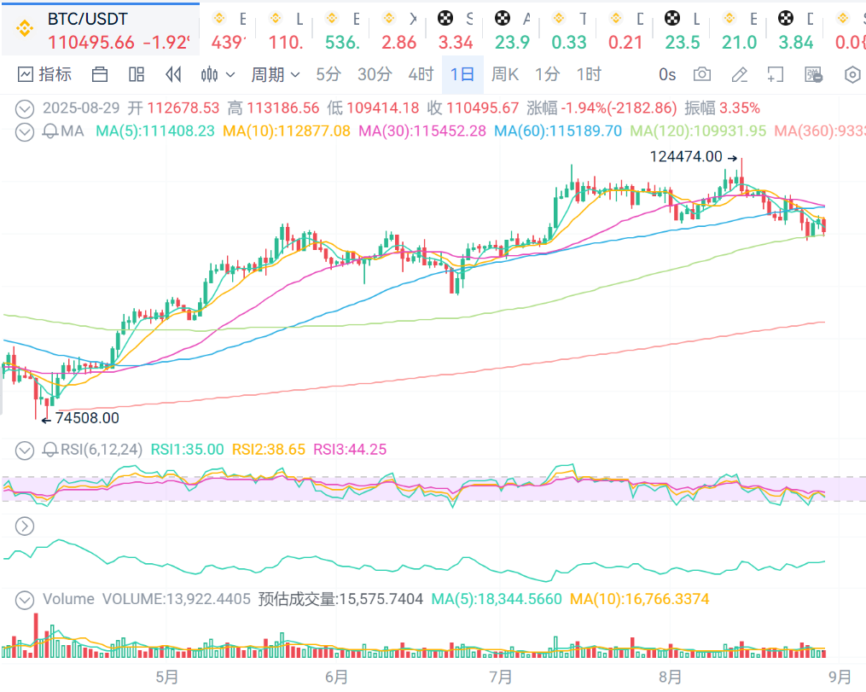Image resolution: width=866 pixels, height=692 pixels.
Task: Open the multi-chart grid layout icon
Action: pyautogui.click(x=137, y=74)
